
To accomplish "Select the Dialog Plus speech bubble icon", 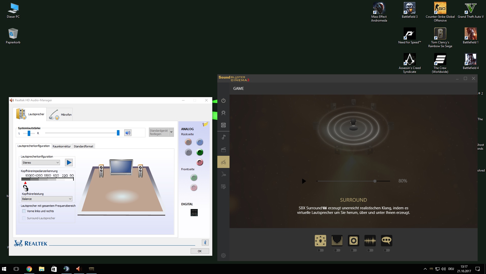I will click(x=386, y=241).
